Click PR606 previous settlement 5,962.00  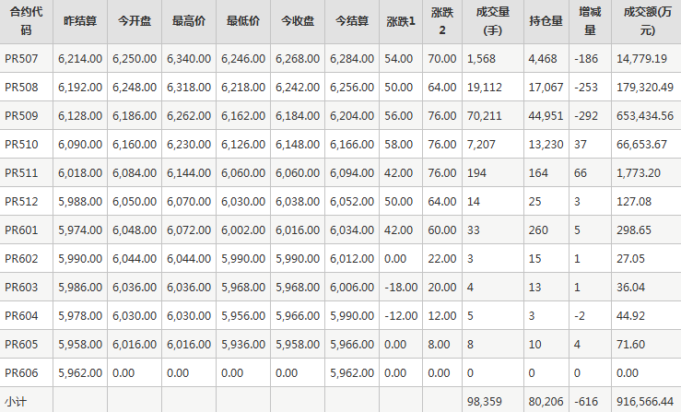click(x=80, y=373)
